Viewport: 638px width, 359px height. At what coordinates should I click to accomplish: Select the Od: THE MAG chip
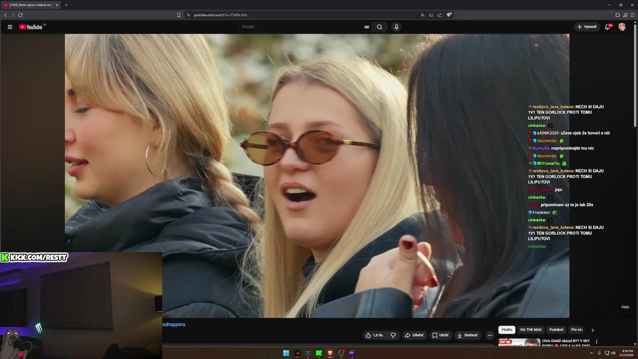point(531,330)
